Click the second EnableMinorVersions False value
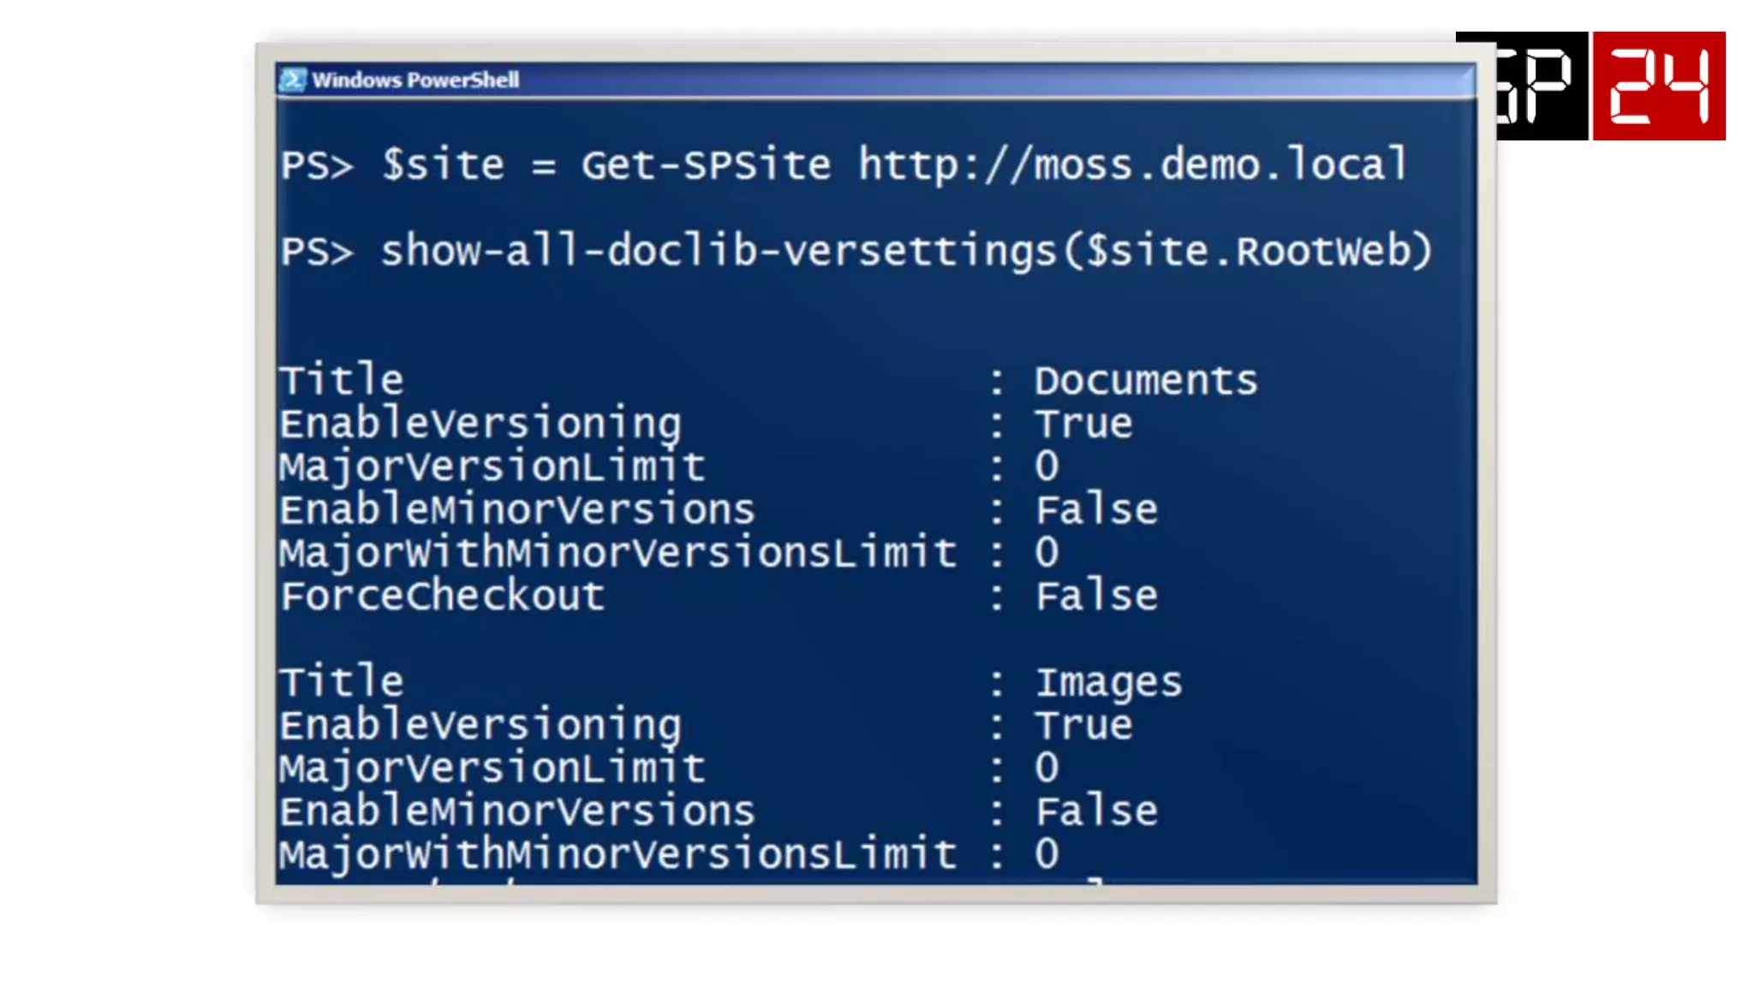Image resolution: width=1754 pixels, height=986 pixels. [x=1096, y=811]
